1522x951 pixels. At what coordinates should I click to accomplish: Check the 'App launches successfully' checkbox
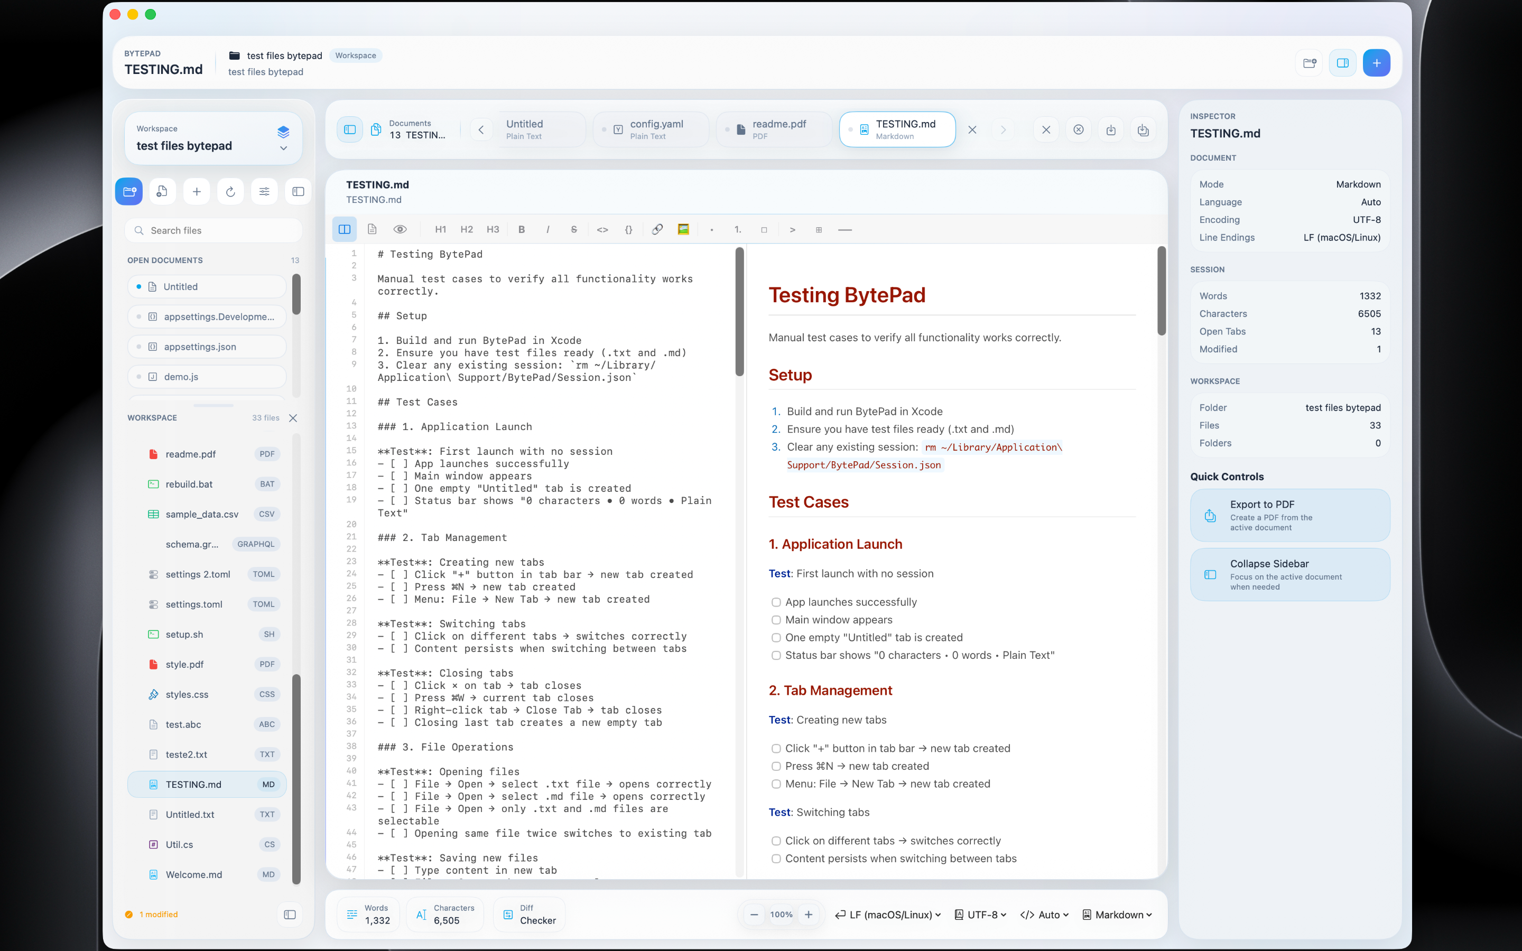(x=776, y=602)
